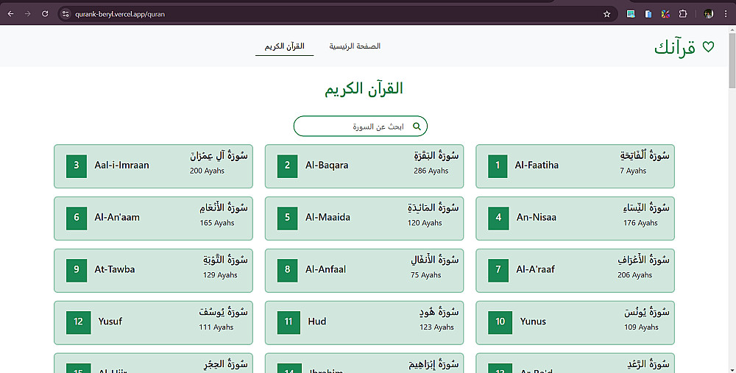This screenshot has width=736, height=373.
Task: Reload the page with the refresh icon
Action: click(45, 14)
